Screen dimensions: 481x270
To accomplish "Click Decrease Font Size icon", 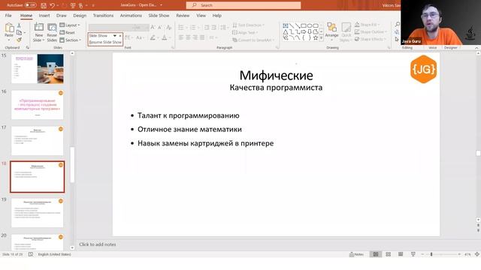I will click(x=160, y=28).
